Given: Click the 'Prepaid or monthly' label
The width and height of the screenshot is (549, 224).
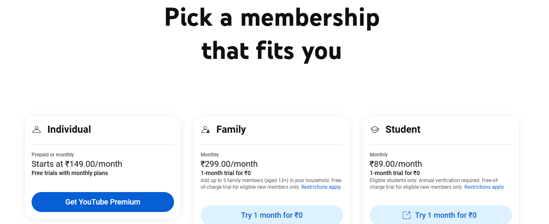Looking at the screenshot, I should click(x=53, y=155).
